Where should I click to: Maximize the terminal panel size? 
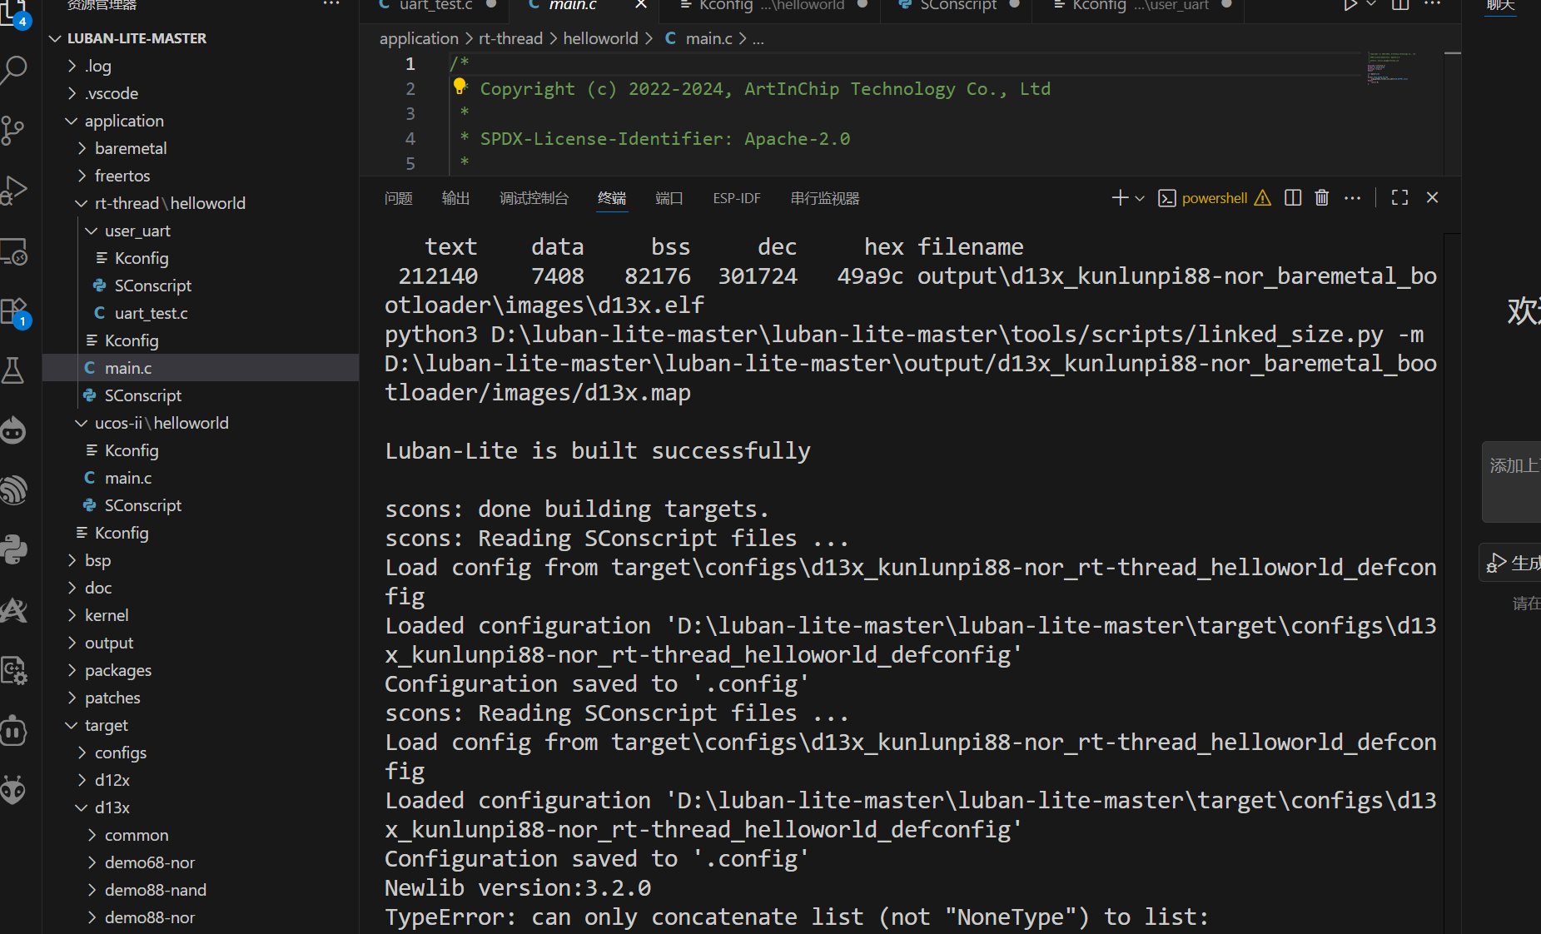[x=1399, y=198]
